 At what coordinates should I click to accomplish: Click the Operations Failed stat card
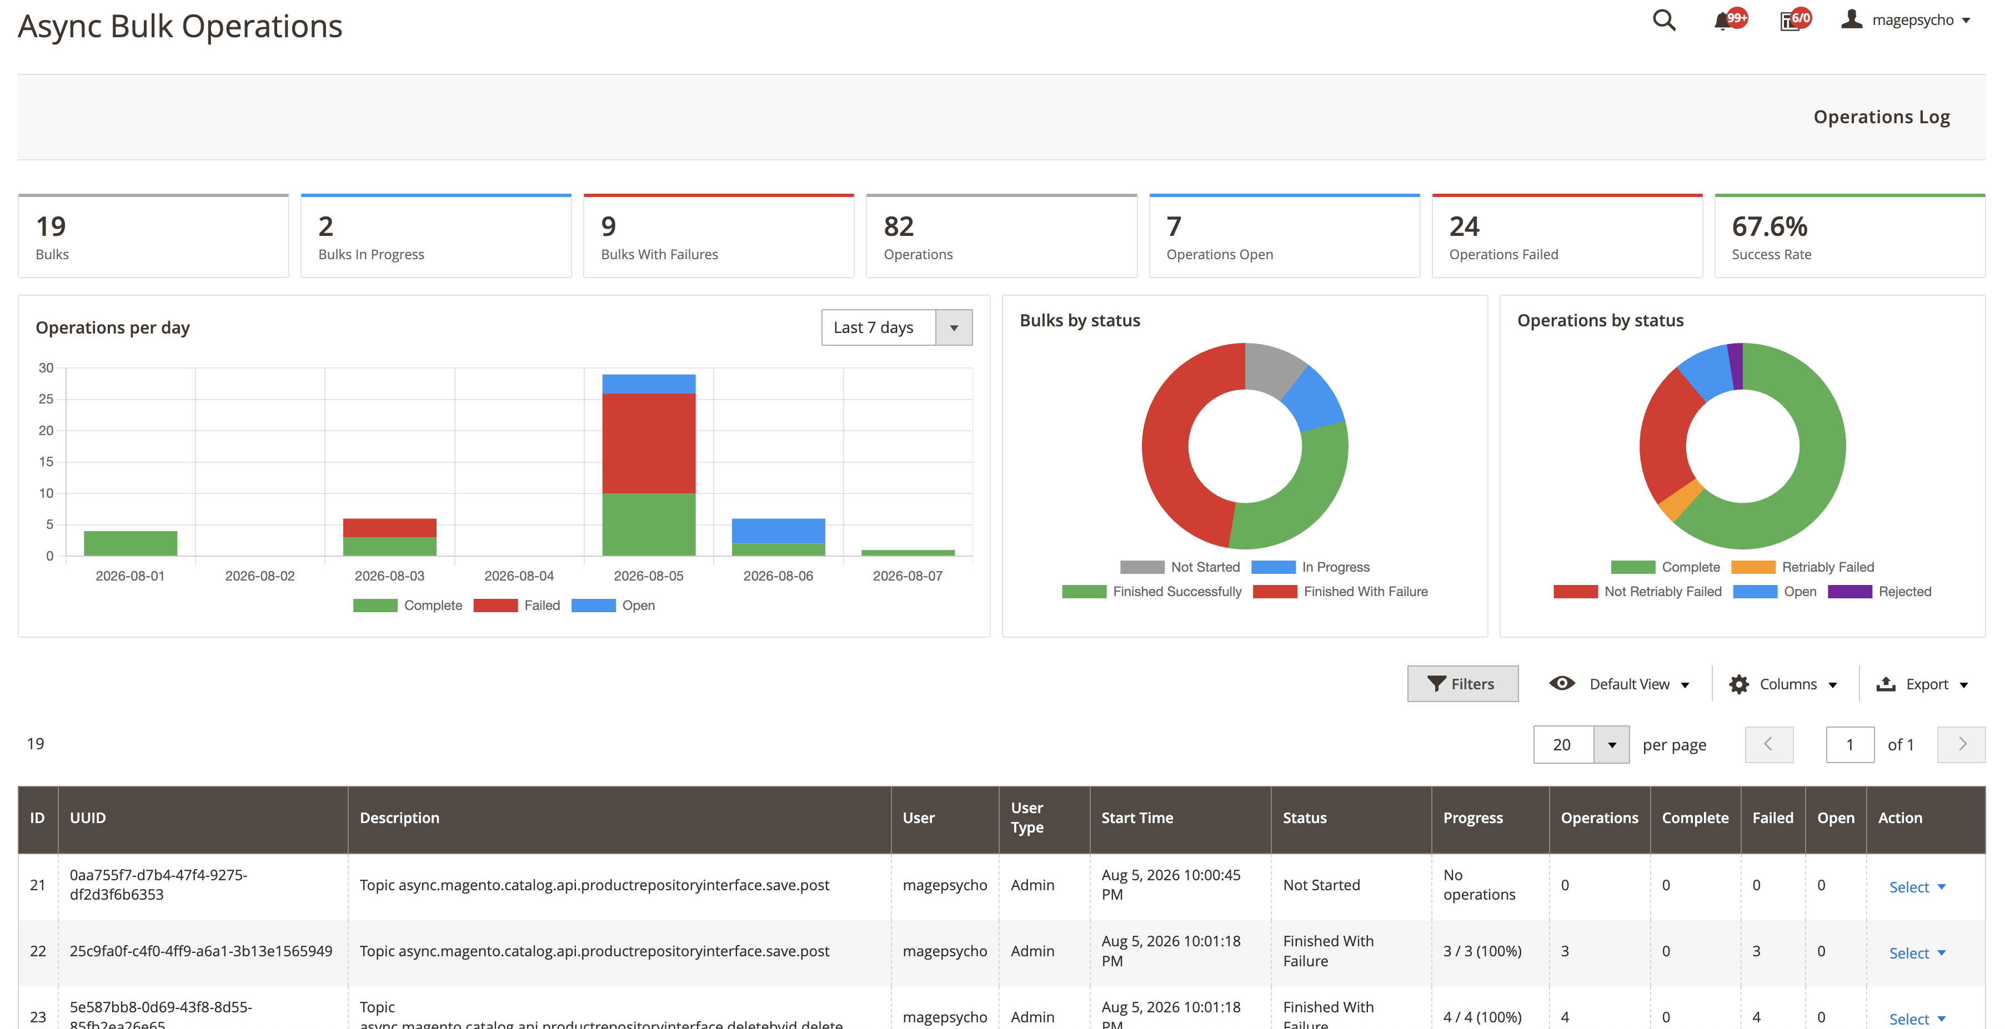coord(1567,236)
